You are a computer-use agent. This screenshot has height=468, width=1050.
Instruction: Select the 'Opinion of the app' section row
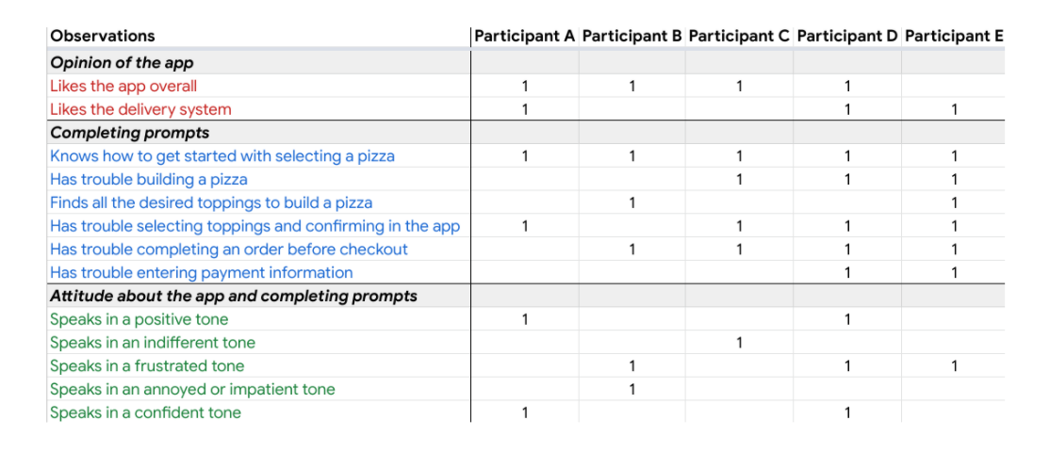point(122,63)
